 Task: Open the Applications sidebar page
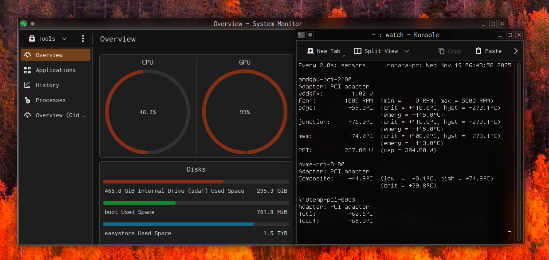(56, 70)
